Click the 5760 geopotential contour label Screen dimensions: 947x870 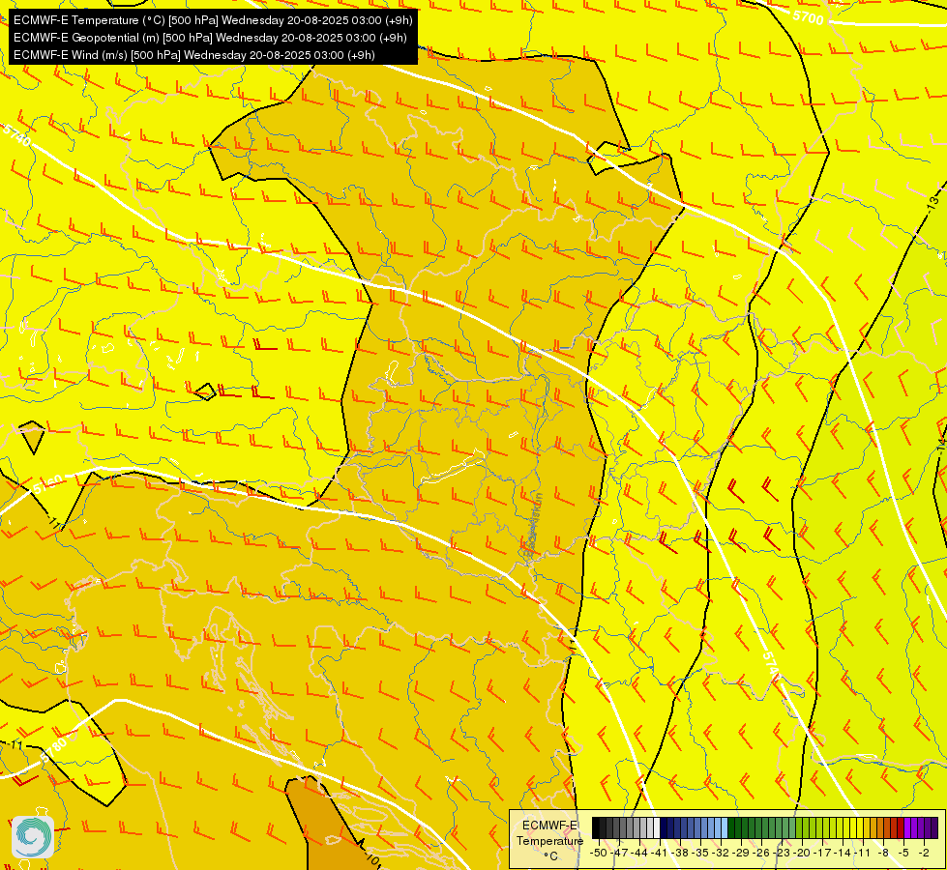click(x=47, y=483)
